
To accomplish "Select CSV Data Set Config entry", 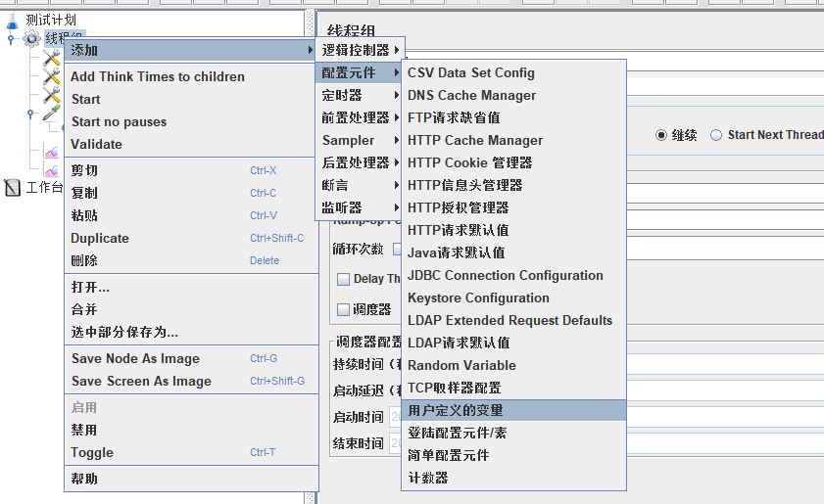I will click(x=471, y=72).
